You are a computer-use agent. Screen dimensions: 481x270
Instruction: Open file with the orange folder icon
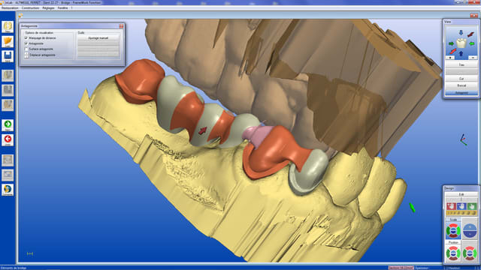[x=8, y=42]
